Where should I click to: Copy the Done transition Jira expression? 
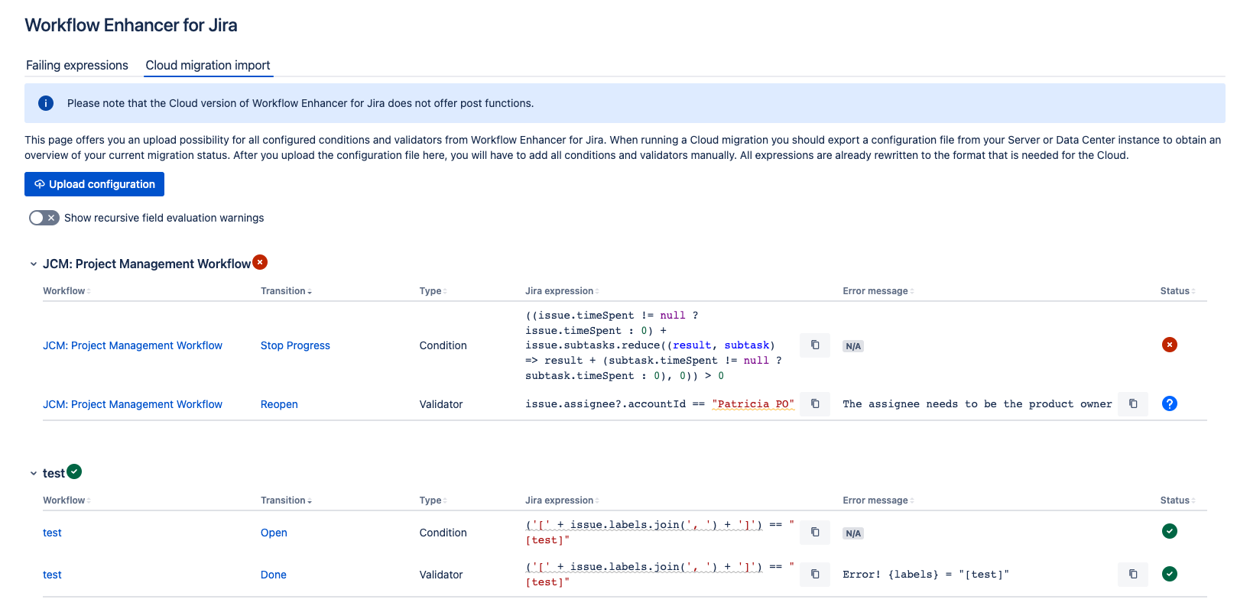pyautogui.click(x=815, y=574)
